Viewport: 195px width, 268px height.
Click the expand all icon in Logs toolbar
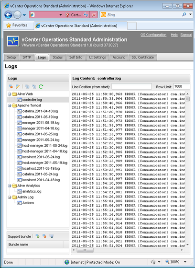pos(27,87)
